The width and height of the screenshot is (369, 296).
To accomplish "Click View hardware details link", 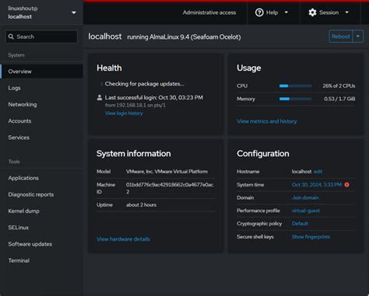I will point(123,239).
